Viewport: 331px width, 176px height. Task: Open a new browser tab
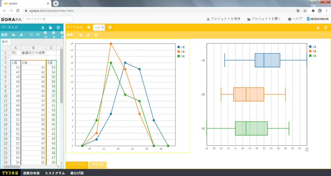56,4
